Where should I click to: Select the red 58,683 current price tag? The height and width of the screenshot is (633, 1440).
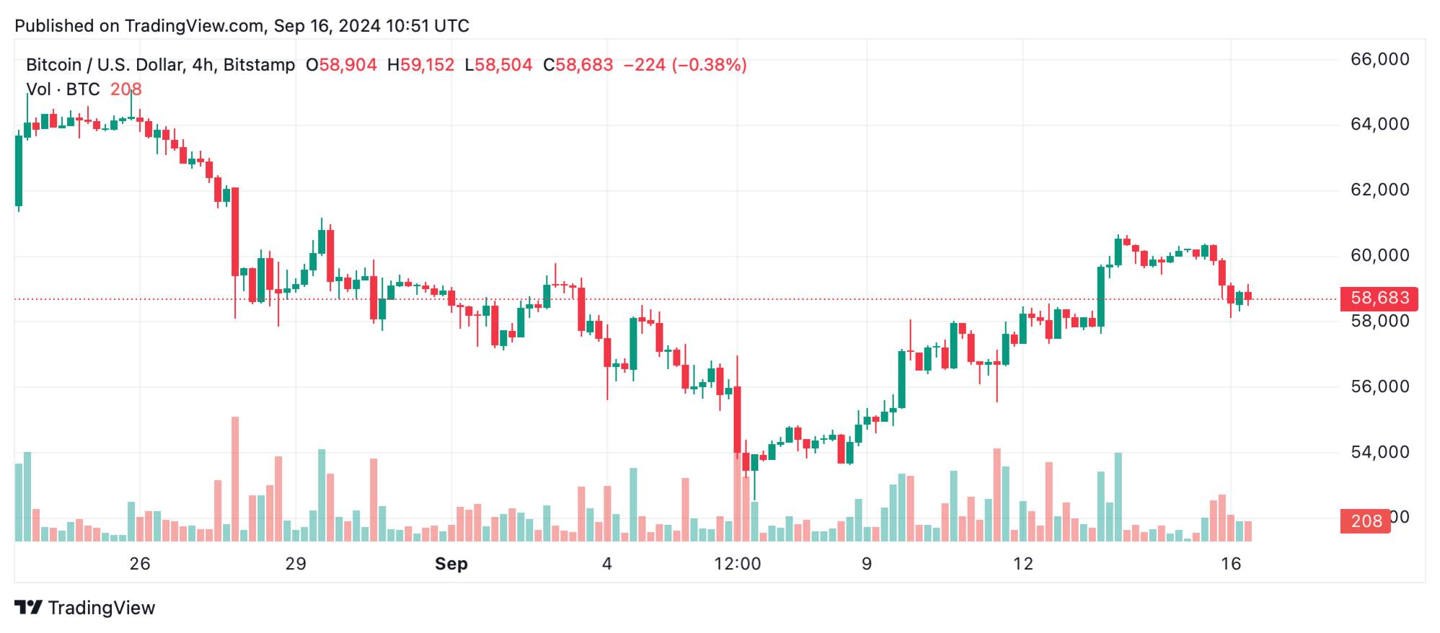pos(1379,298)
